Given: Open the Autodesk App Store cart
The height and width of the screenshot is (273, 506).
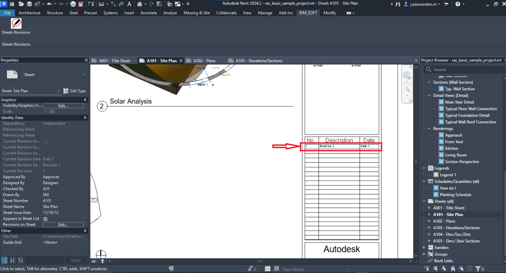Looking at the screenshot, I should (x=446, y=4).
